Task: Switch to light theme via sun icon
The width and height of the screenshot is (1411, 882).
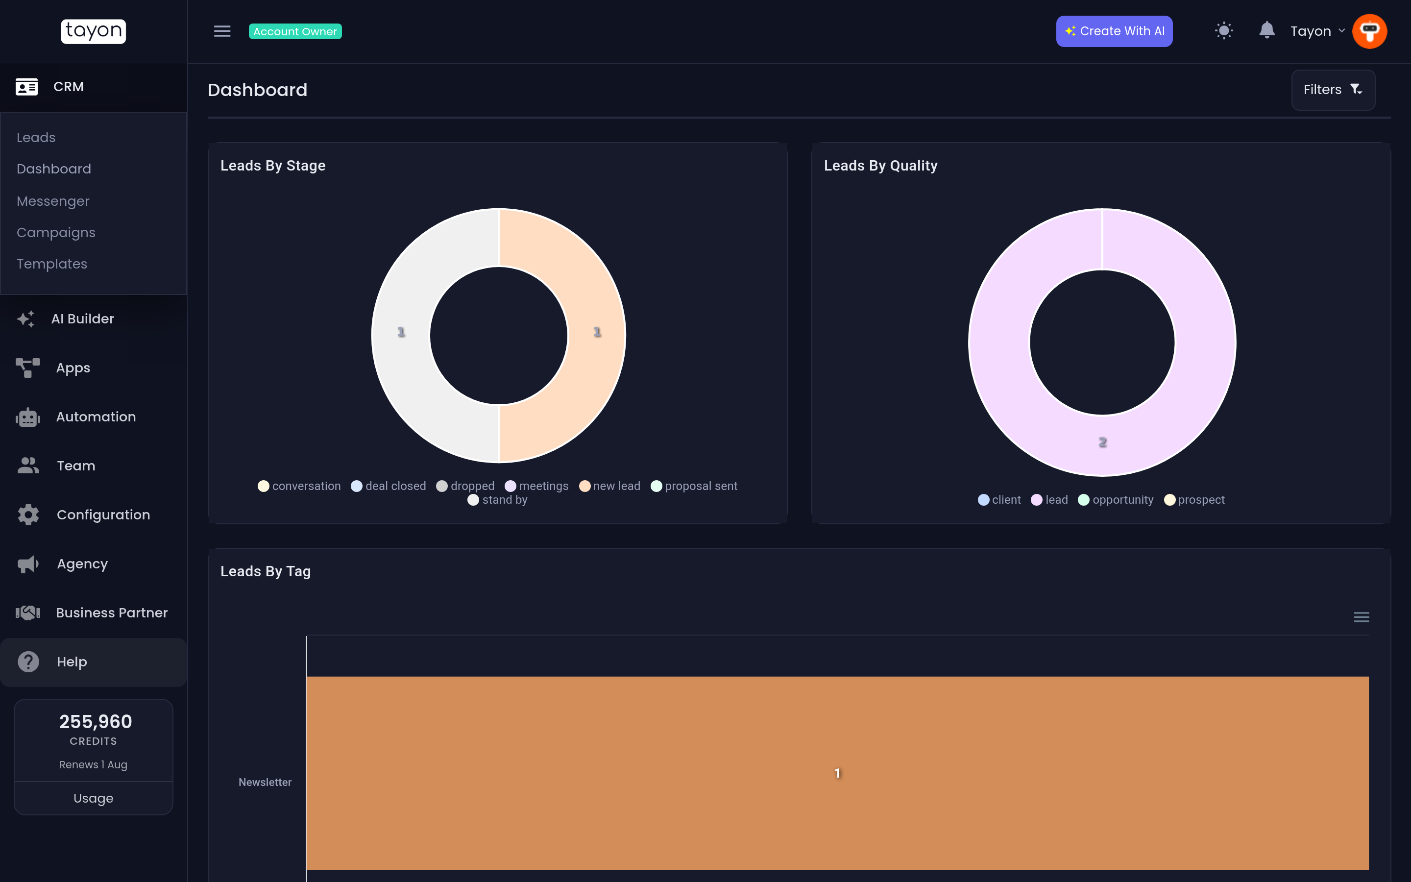Action: click(x=1224, y=30)
